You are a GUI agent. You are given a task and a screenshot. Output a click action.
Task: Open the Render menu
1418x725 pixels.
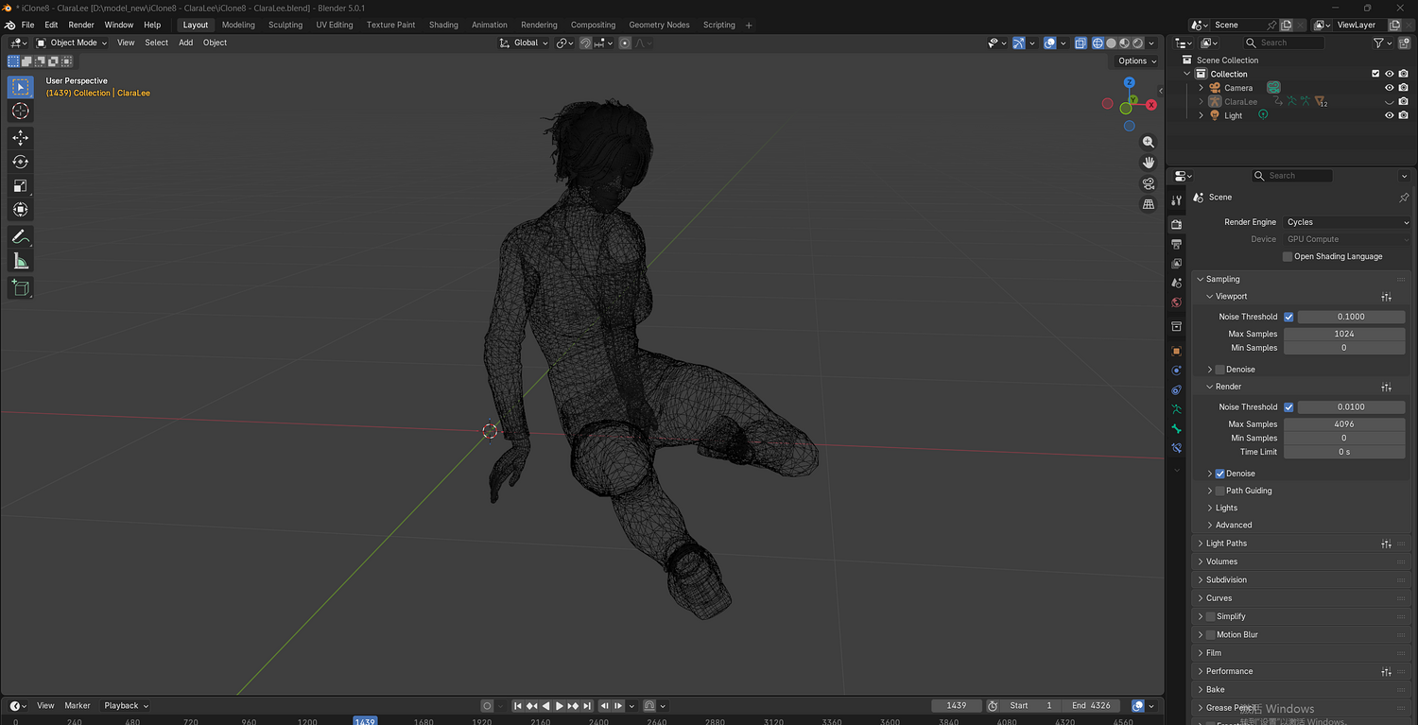click(81, 25)
